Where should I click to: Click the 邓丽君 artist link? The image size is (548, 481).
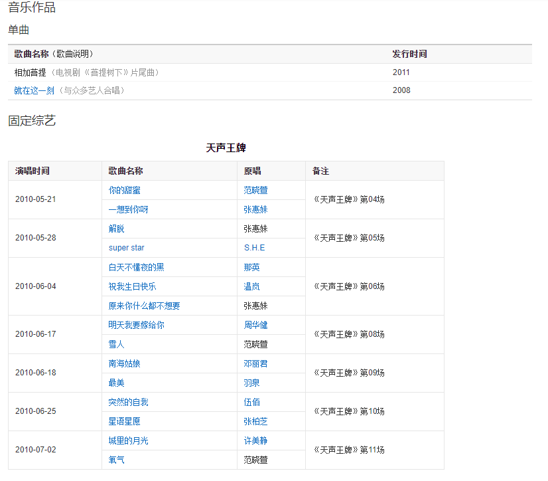(x=255, y=364)
